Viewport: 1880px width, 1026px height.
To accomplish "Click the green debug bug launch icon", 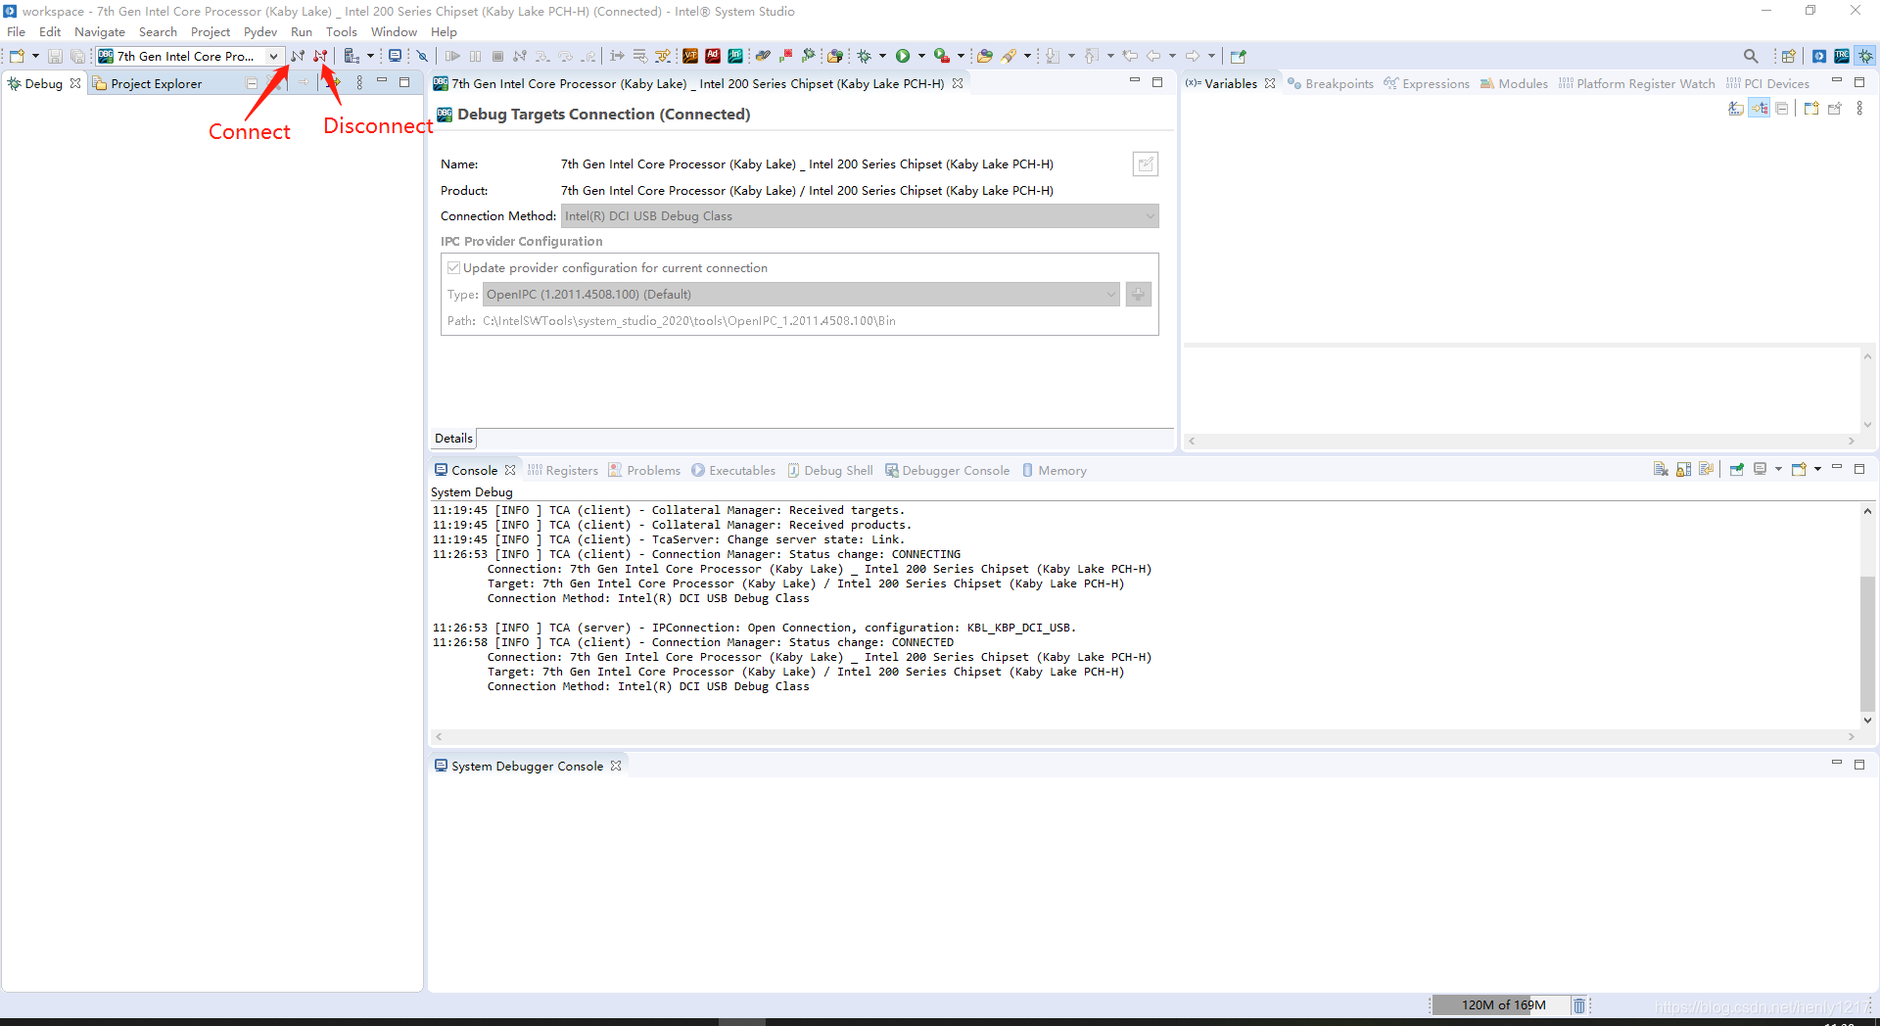I will point(865,56).
